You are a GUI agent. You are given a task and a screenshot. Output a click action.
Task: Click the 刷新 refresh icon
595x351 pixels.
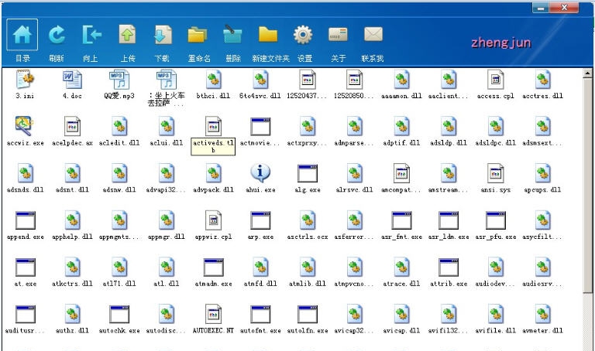57,36
